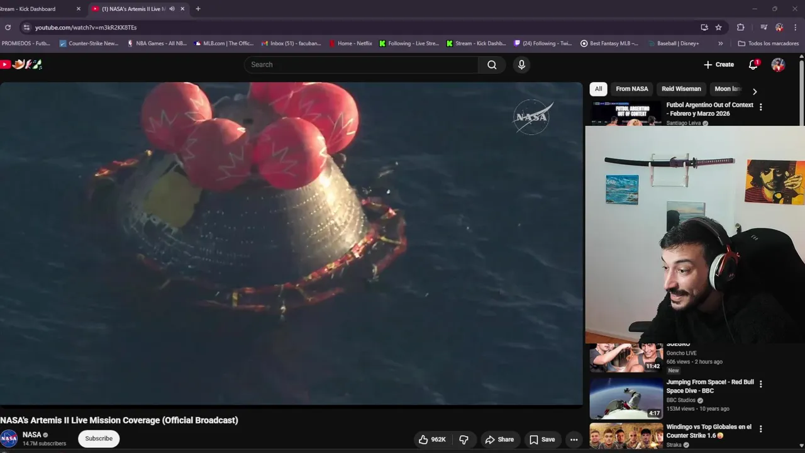Image resolution: width=805 pixels, height=453 pixels.
Task: Open the YouTube account avatar menu
Action: coord(778,65)
